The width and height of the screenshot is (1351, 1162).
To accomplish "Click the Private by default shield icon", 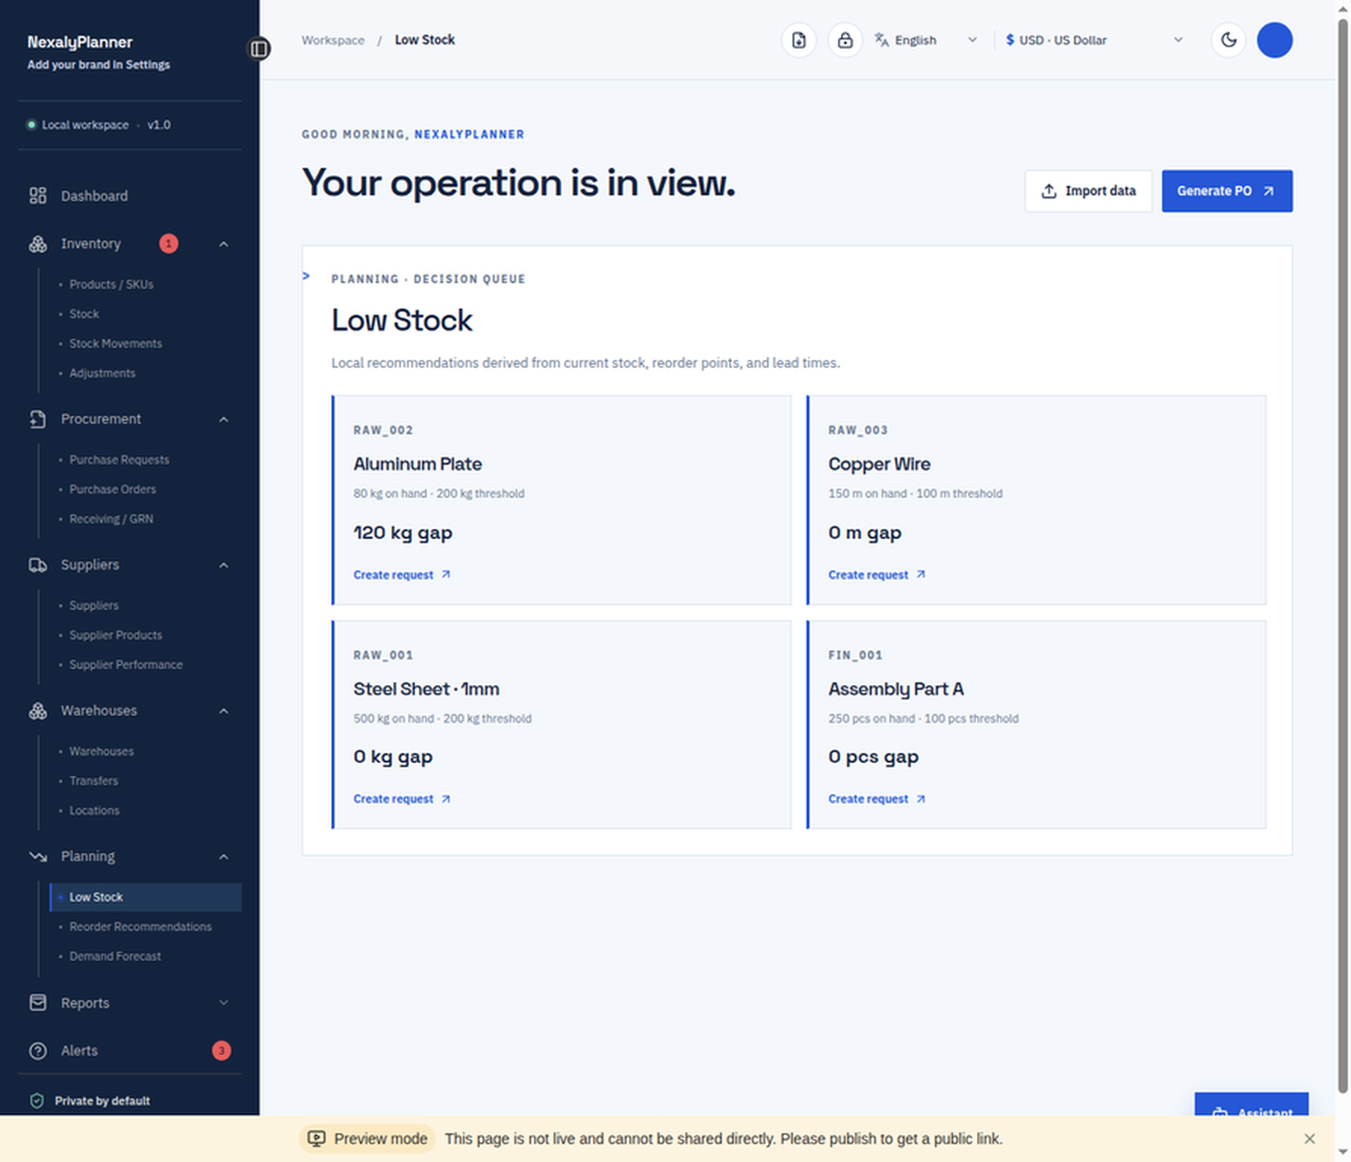I will [36, 1100].
